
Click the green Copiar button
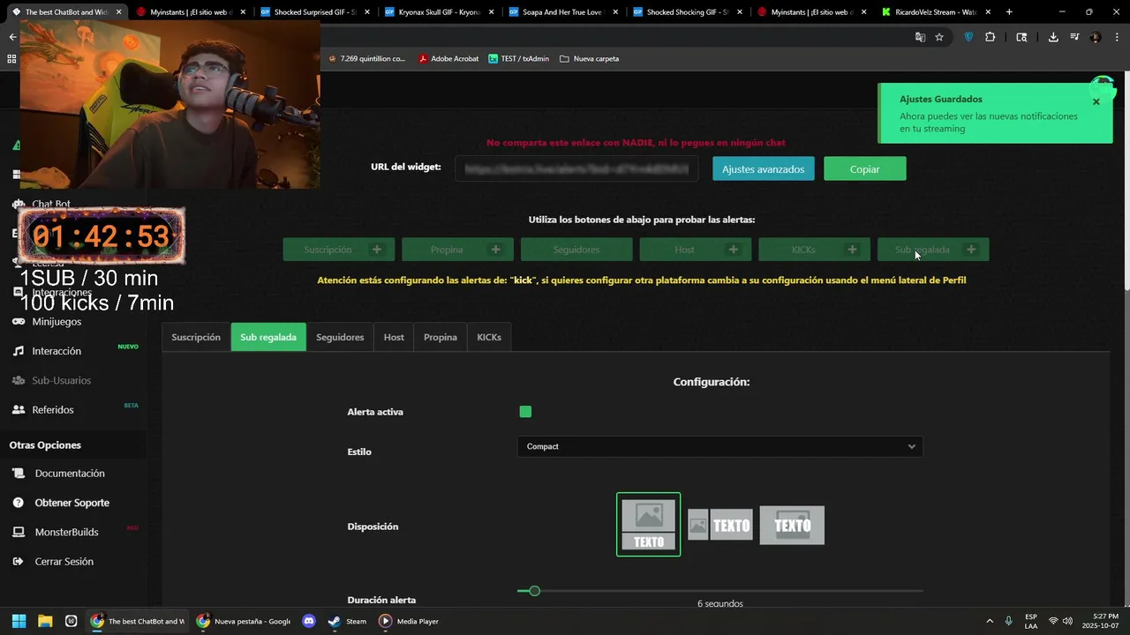coord(865,169)
